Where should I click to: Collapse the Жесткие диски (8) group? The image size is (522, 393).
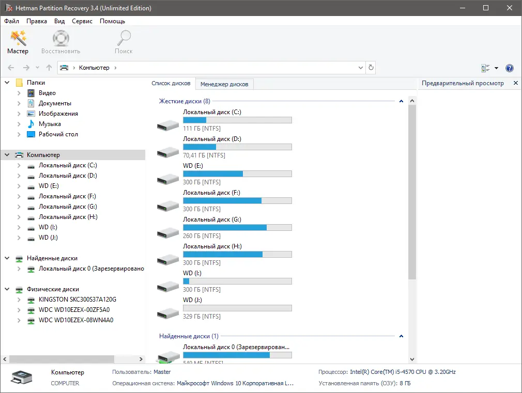coord(401,101)
